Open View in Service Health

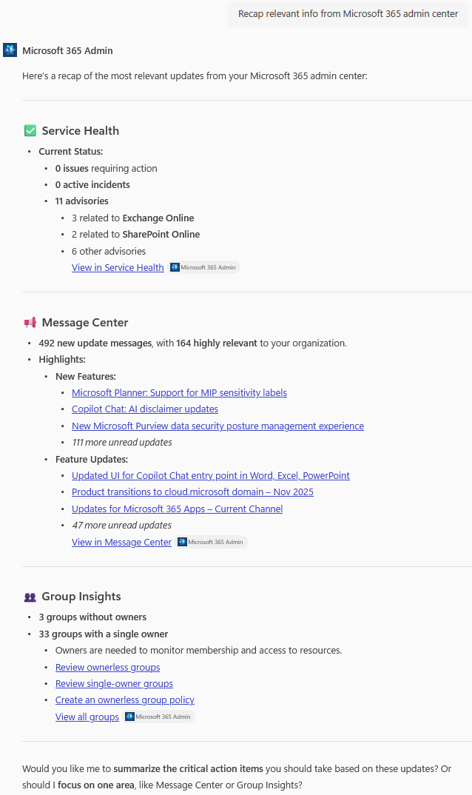[118, 267]
